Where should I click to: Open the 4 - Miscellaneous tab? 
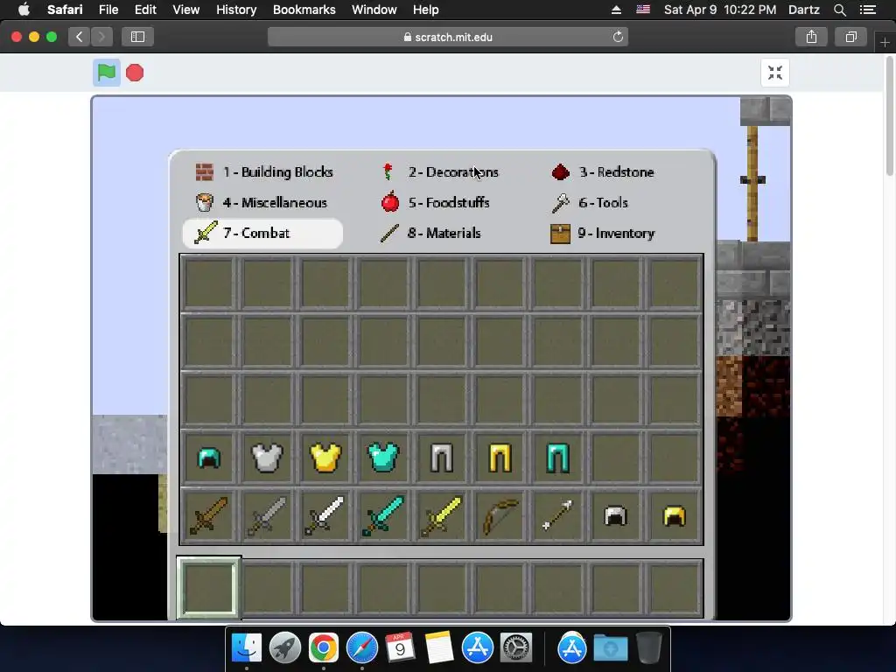click(261, 202)
